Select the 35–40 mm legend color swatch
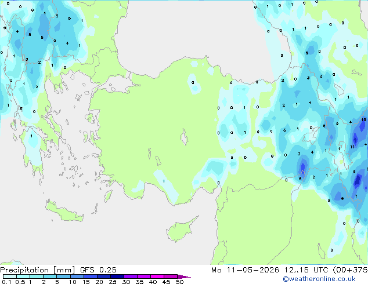Viewport: 368px width, 284px height. [144, 276]
